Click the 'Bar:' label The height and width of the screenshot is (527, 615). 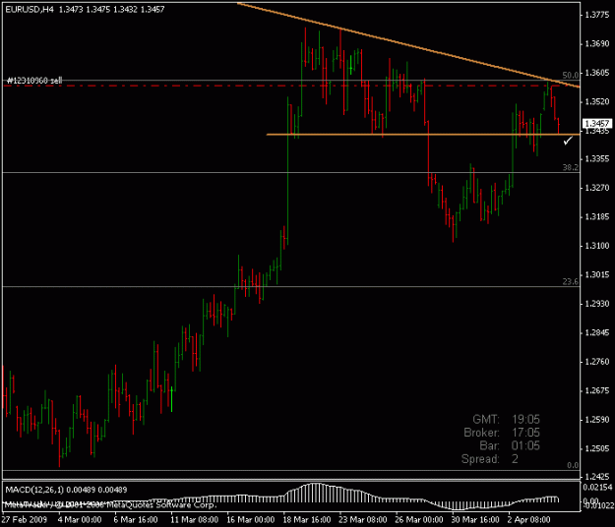coord(489,445)
